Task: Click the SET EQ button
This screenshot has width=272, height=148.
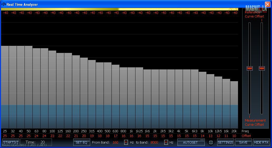Action: 81,142
